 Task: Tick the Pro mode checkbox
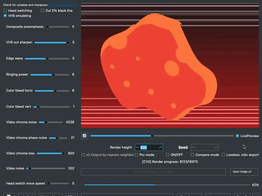point(136,155)
